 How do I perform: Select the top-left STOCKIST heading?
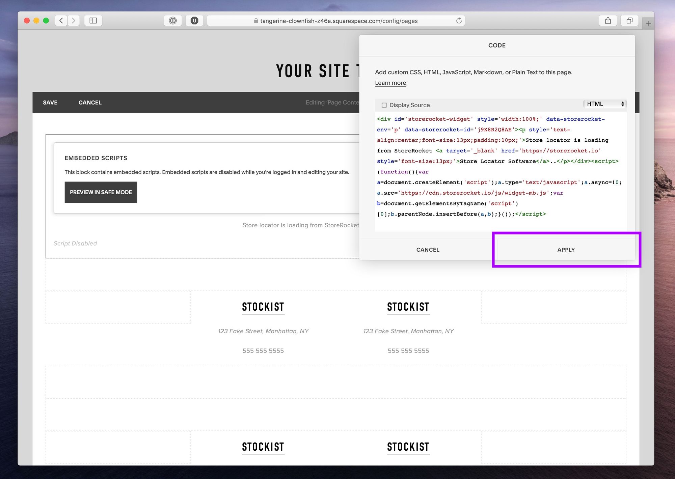(x=263, y=307)
